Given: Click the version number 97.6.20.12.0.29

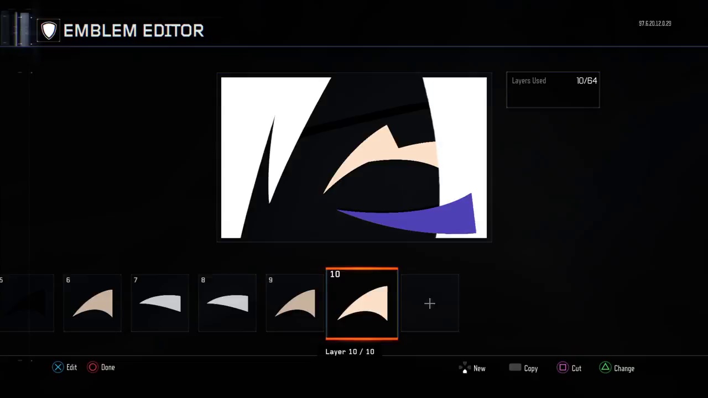Looking at the screenshot, I should coord(655,24).
